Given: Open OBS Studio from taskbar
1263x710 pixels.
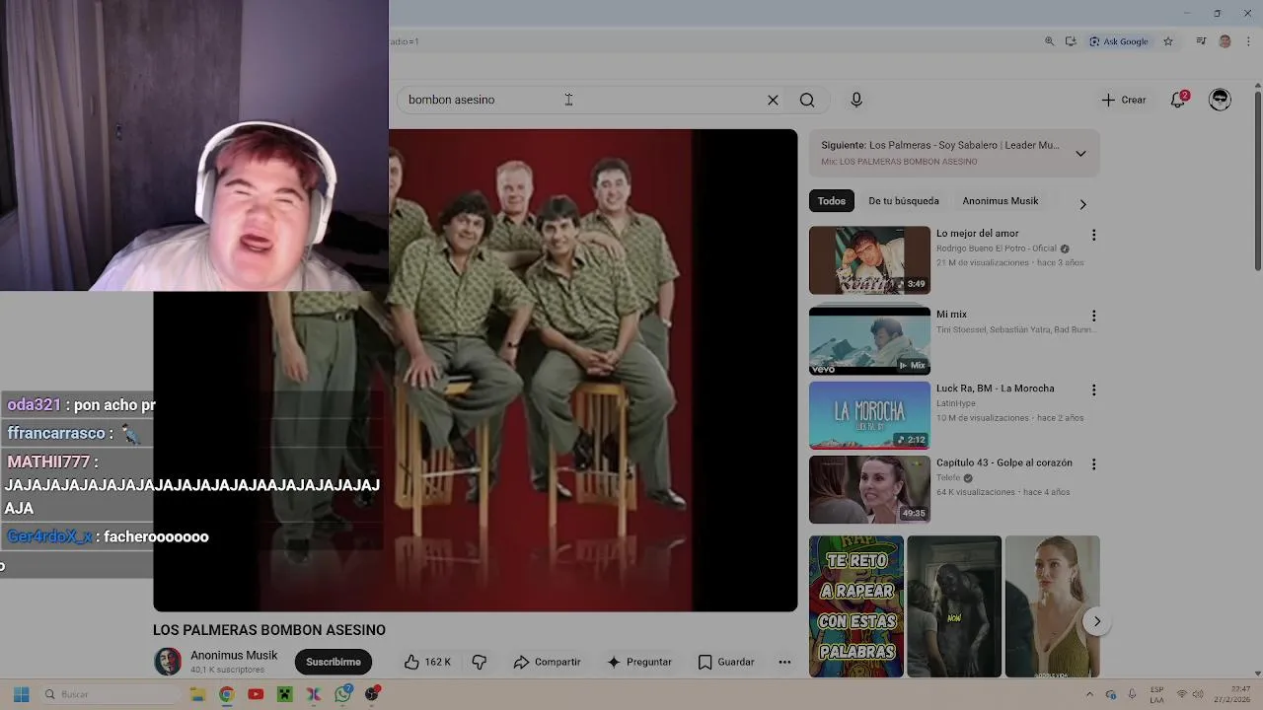Looking at the screenshot, I should pos(372,694).
